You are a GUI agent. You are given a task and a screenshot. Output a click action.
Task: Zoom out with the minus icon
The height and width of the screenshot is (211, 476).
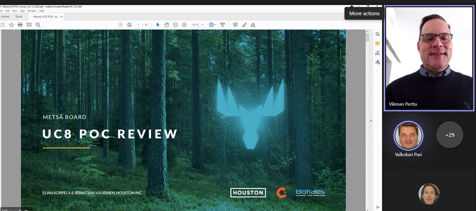(176, 24)
